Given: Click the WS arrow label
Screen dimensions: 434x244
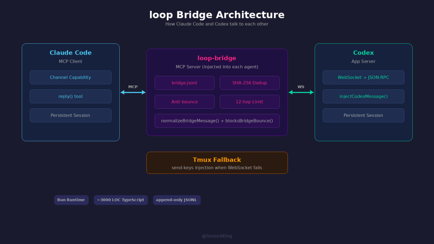Looking at the screenshot, I should pyautogui.click(x=301, y=87).
